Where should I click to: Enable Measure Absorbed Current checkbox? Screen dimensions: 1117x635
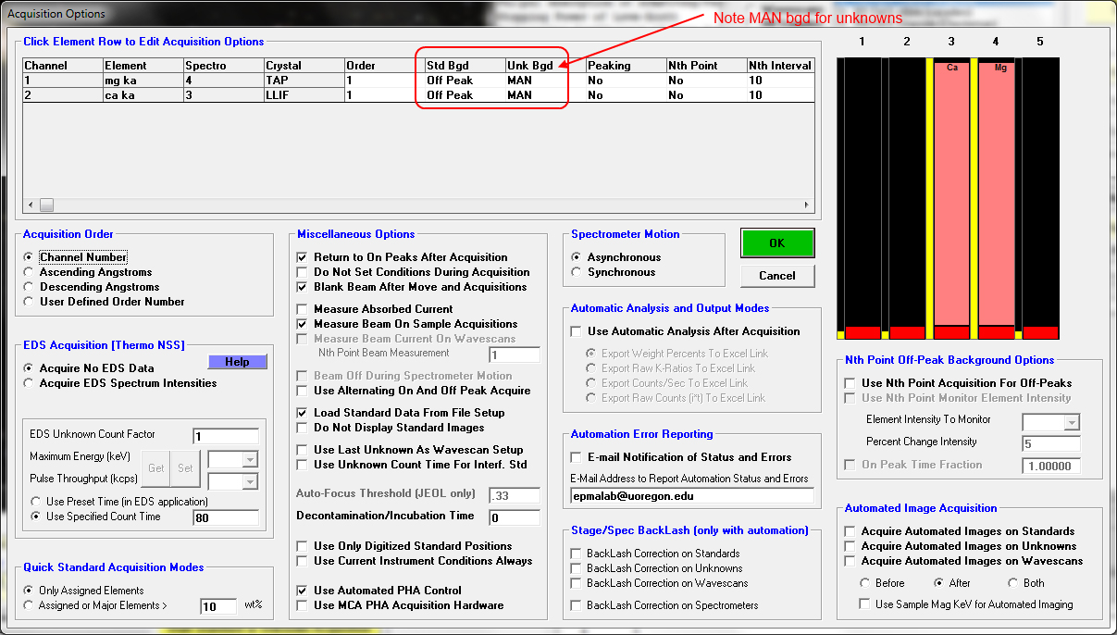point(303,309)
